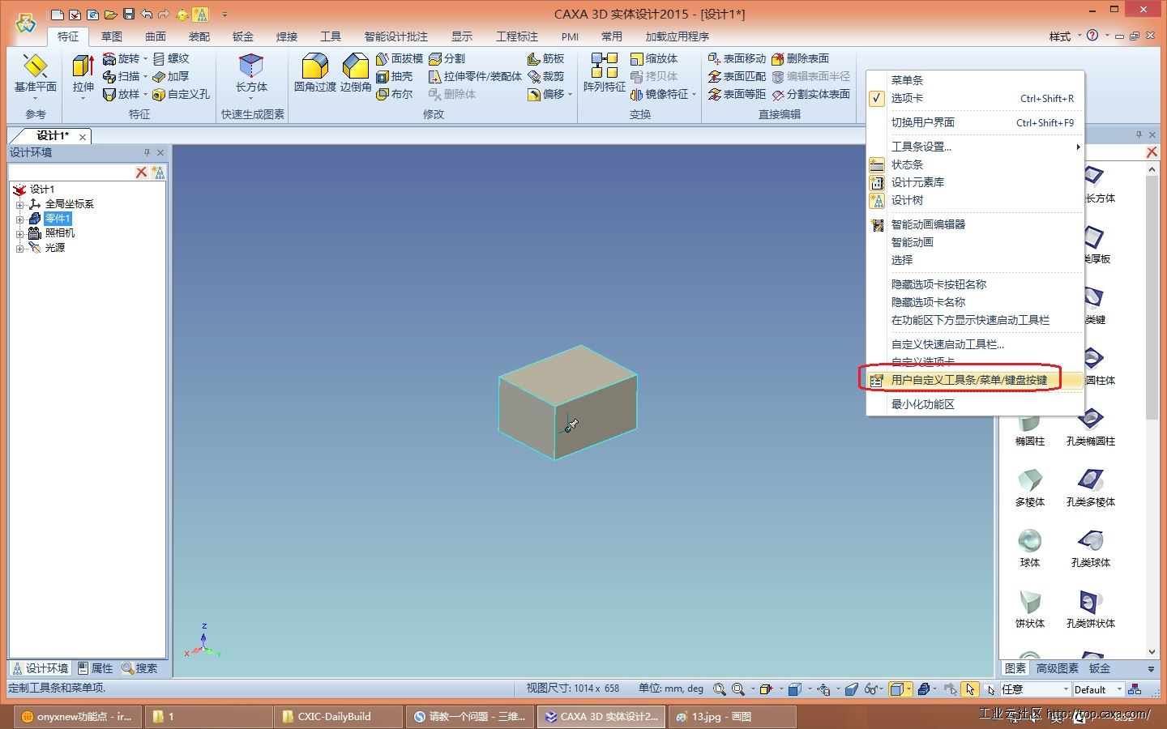
Task: Pick the 多棱体 polygon prism catalog item
Action: tap(1030, 488)
